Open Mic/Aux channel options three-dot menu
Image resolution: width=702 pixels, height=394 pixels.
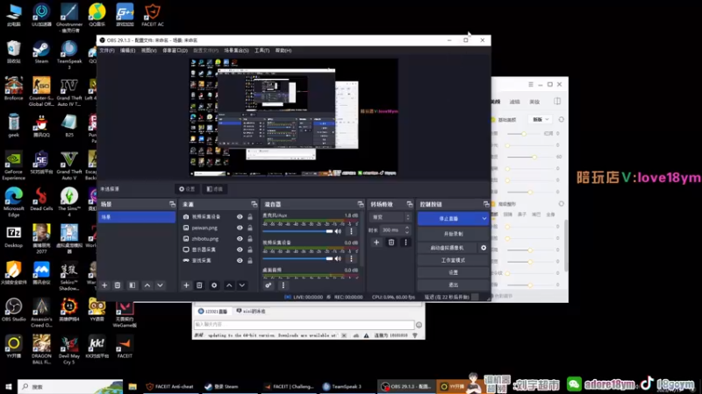351,231
